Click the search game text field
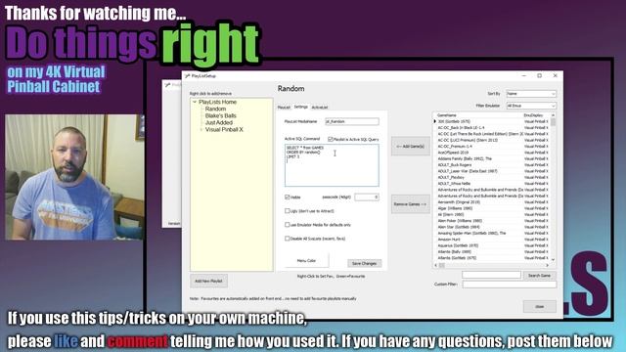This screenshot has height=352, width=626. (x=491, y=275)
